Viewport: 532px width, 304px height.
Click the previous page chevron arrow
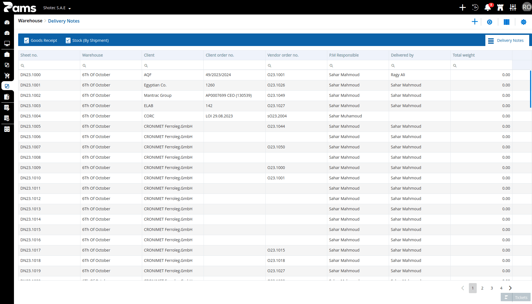(x=463, y=288)
